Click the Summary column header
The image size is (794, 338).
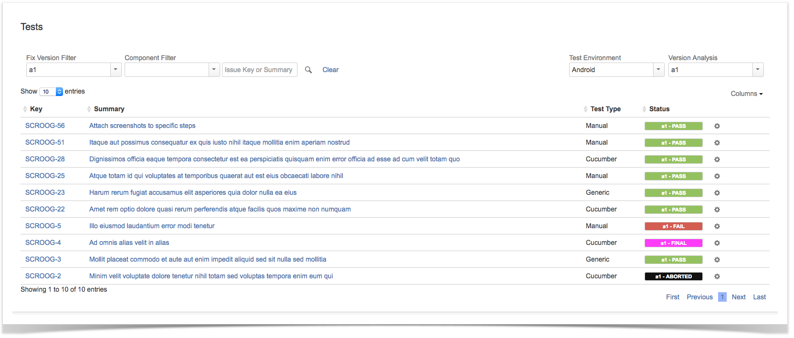pos(109,109)
